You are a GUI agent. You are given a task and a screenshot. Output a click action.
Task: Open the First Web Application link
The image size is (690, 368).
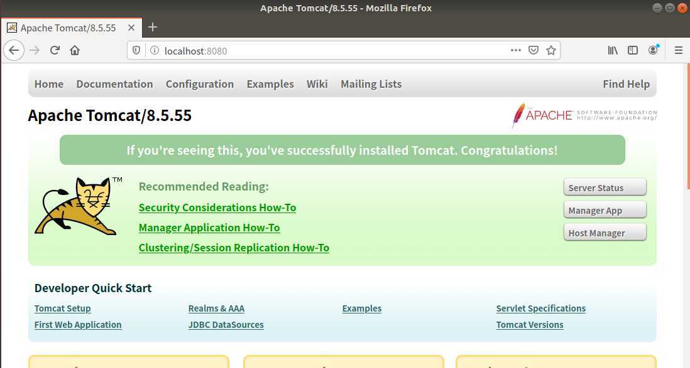coord(78,325)
